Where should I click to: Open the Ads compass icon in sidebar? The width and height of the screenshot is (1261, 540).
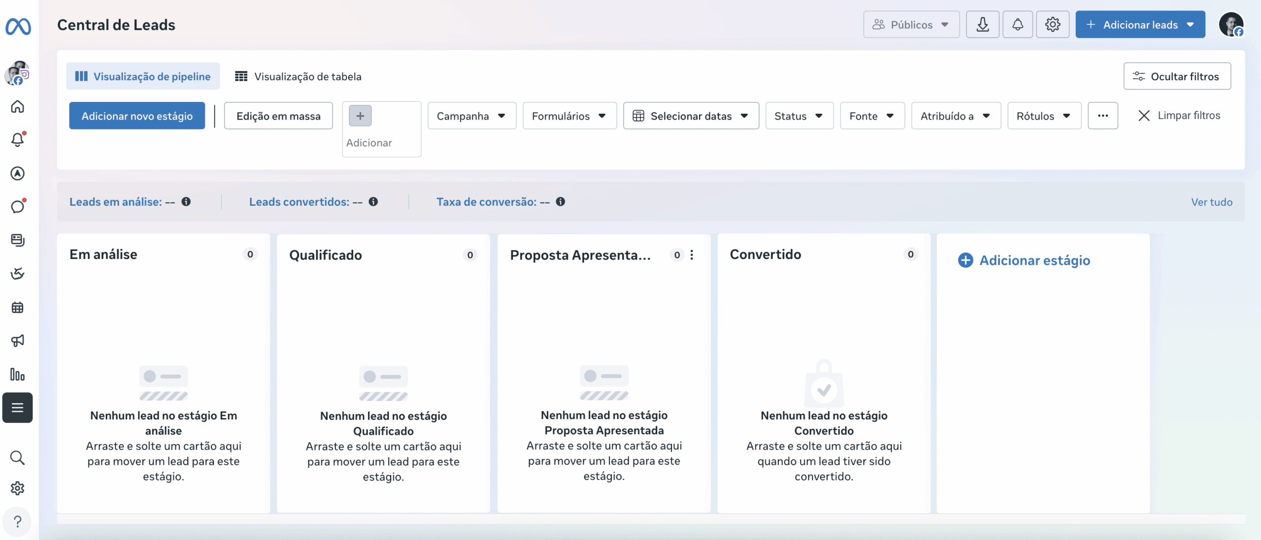click(18, 173)
